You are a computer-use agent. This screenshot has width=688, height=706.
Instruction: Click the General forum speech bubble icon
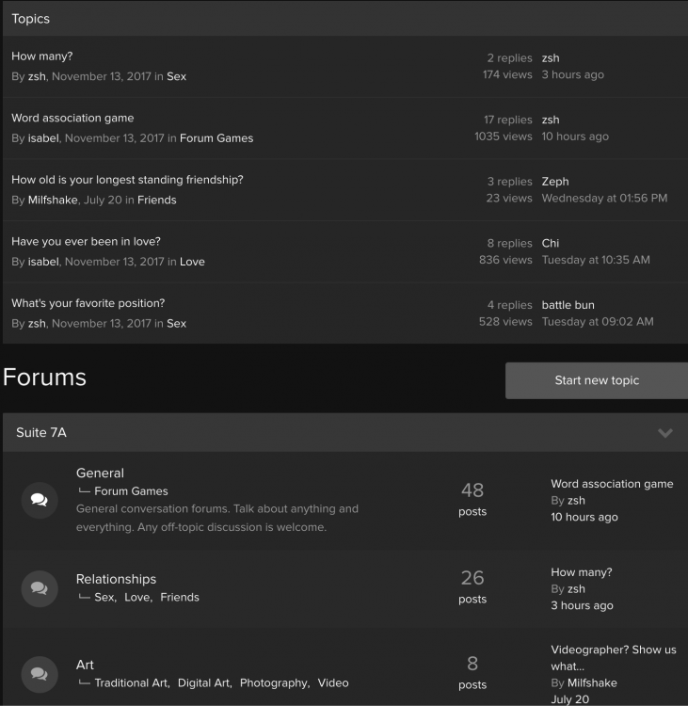(40, 501)
